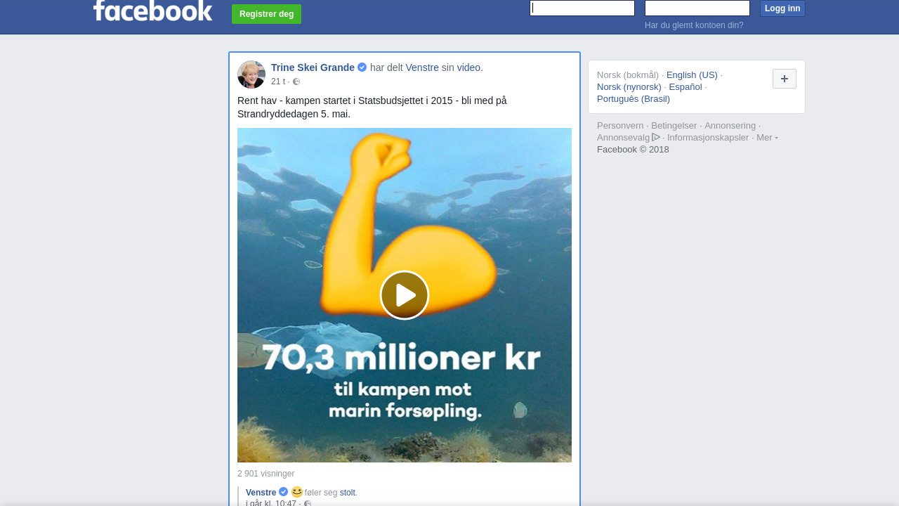Focus the email login field
Image resolution: width=899 pixels, height=506 pixels.
click(582, 8)
